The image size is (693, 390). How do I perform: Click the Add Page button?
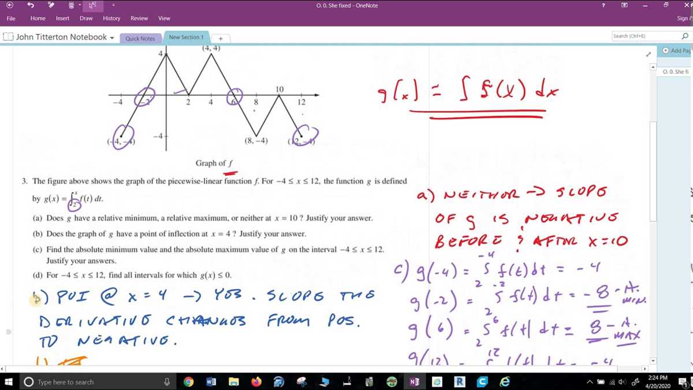point(677,51)
